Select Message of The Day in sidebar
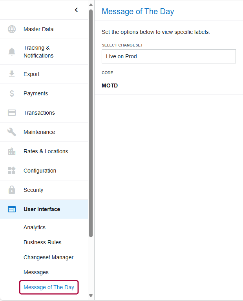 [49, 287]
